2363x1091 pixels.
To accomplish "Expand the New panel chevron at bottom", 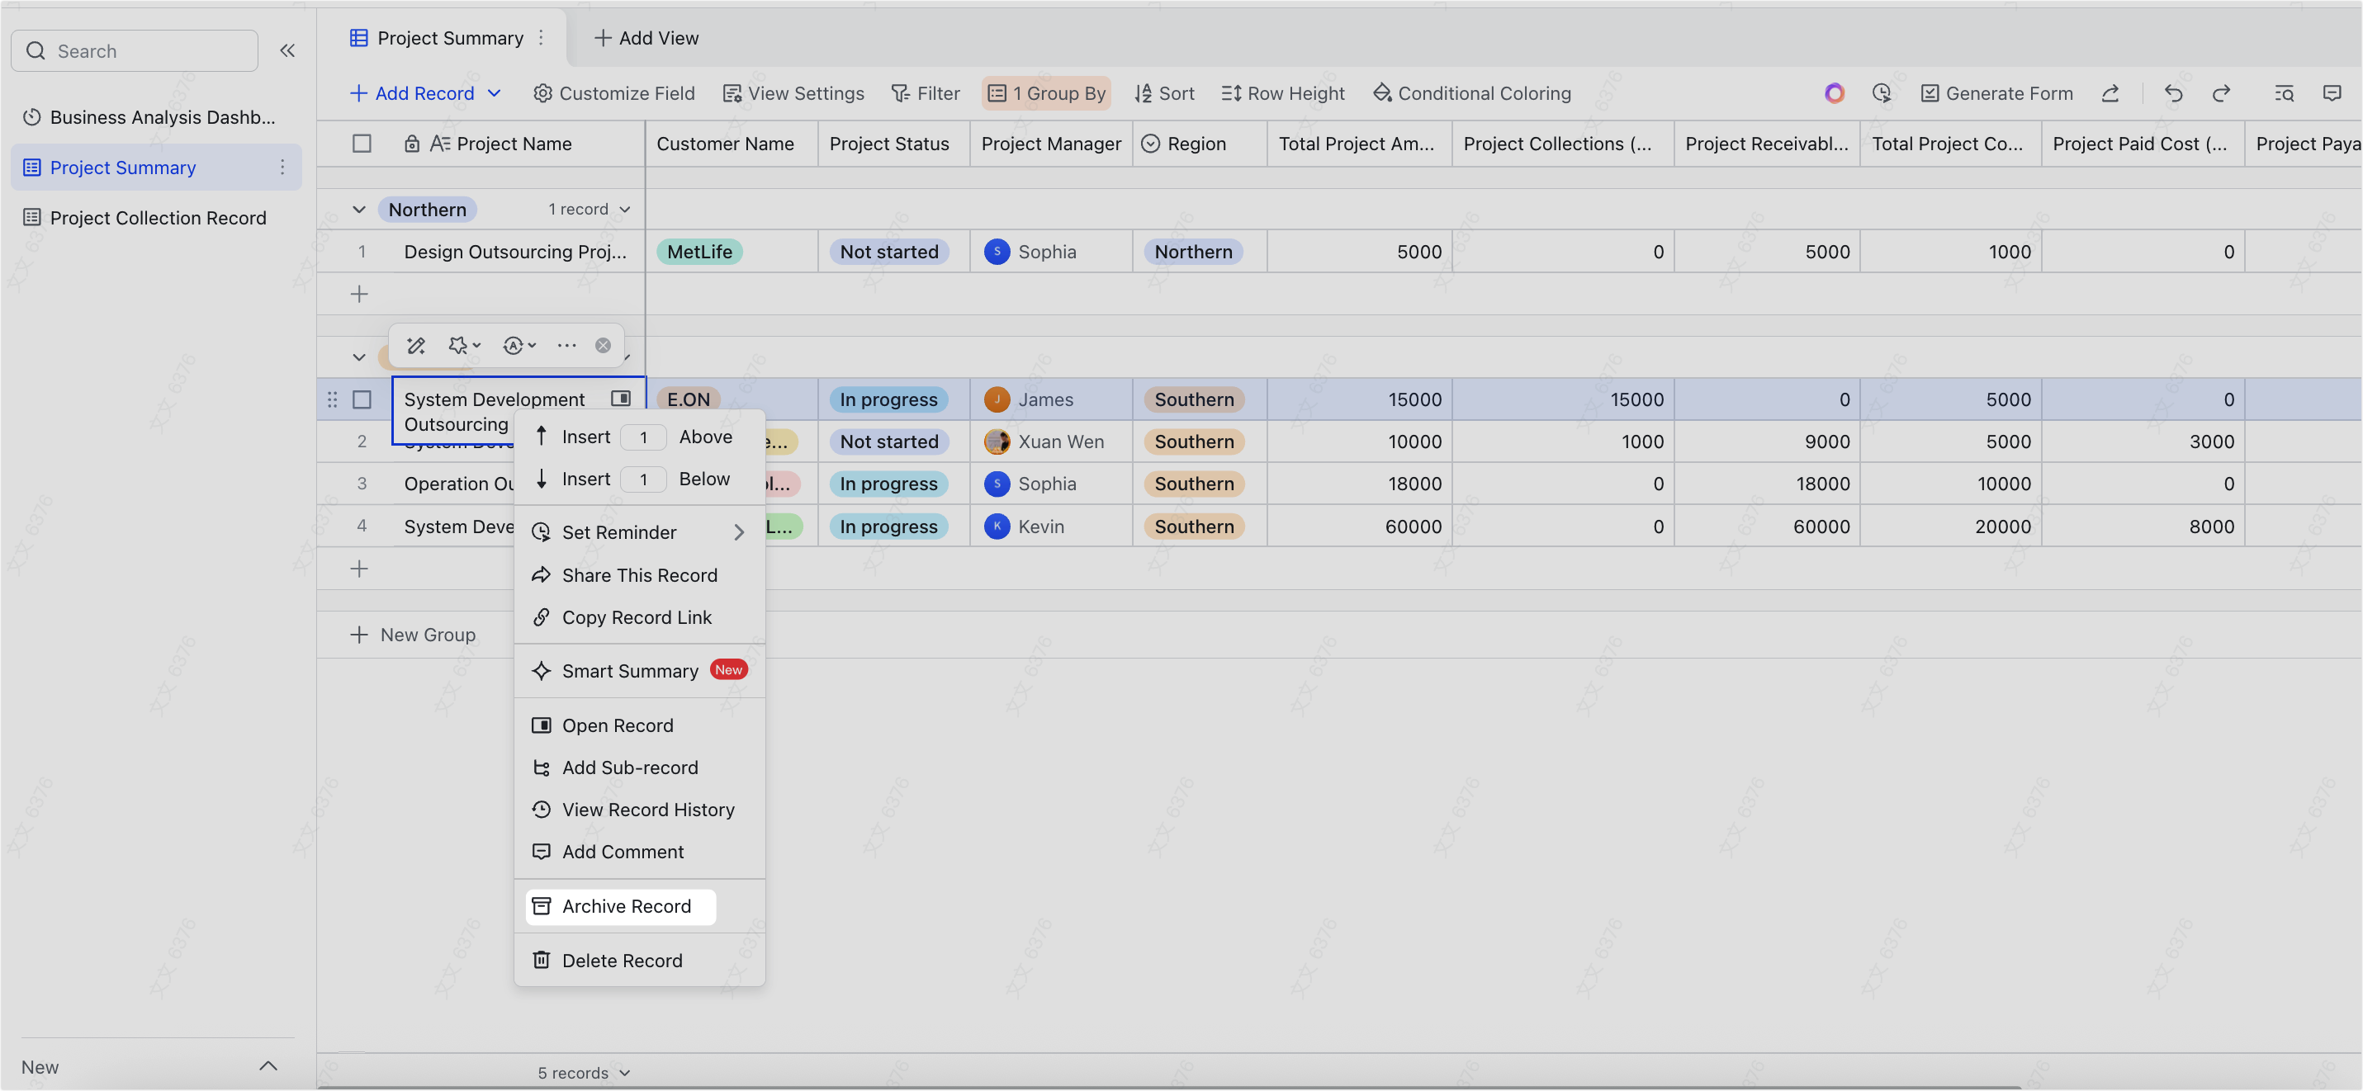I will click(268, 1066).
